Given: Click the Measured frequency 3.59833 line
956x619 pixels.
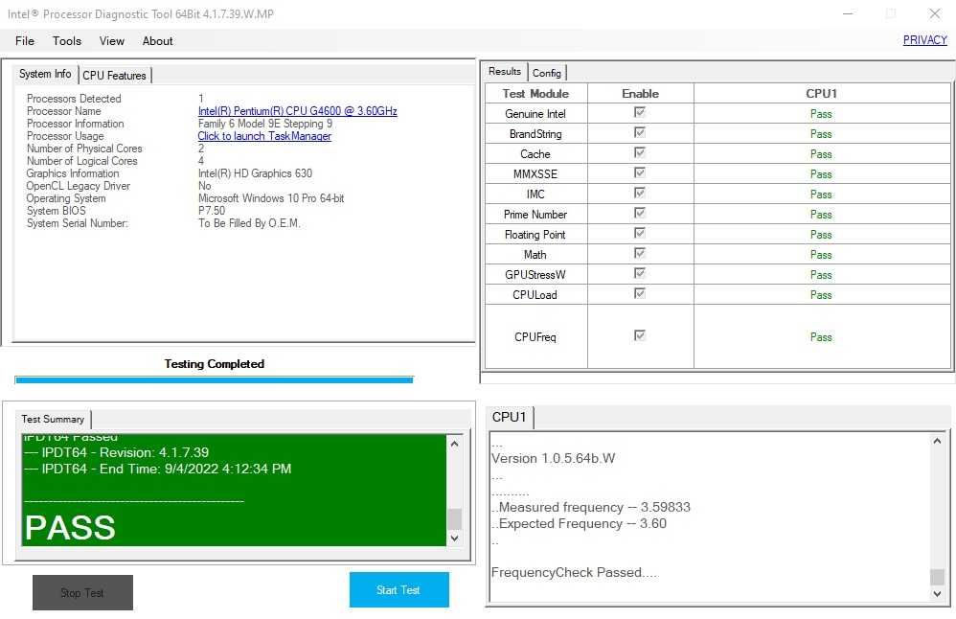Looking at the screenshot, I should point(592,508).
